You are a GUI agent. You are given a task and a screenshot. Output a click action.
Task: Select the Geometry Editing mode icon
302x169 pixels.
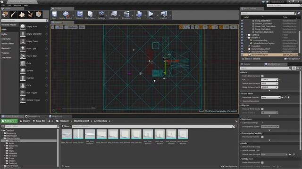pyautogui.click(x=38, y=15)
